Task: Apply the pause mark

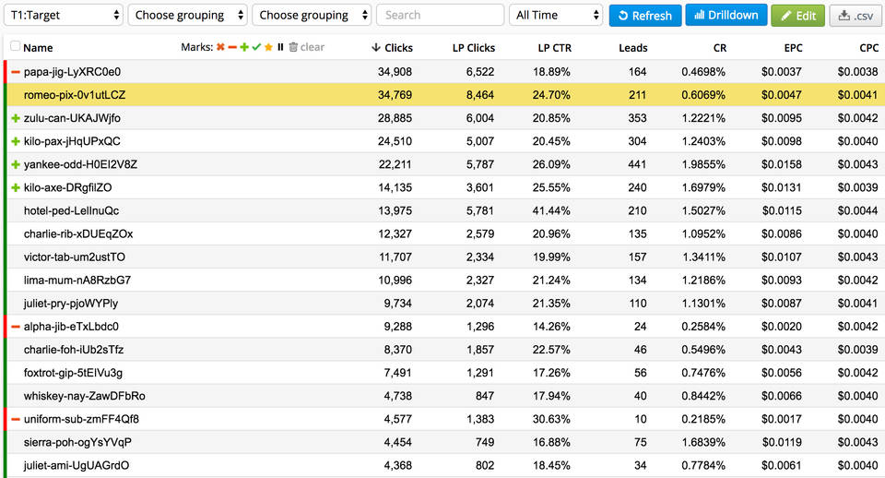Action: tap(280, 47)
